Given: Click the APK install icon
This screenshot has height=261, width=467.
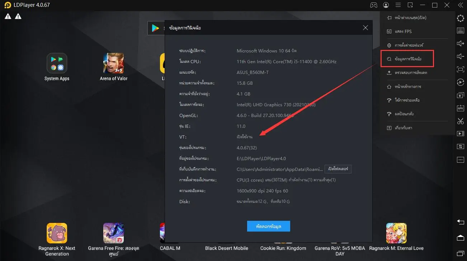Looking at the screenshot, I should [x=460, y=108].
